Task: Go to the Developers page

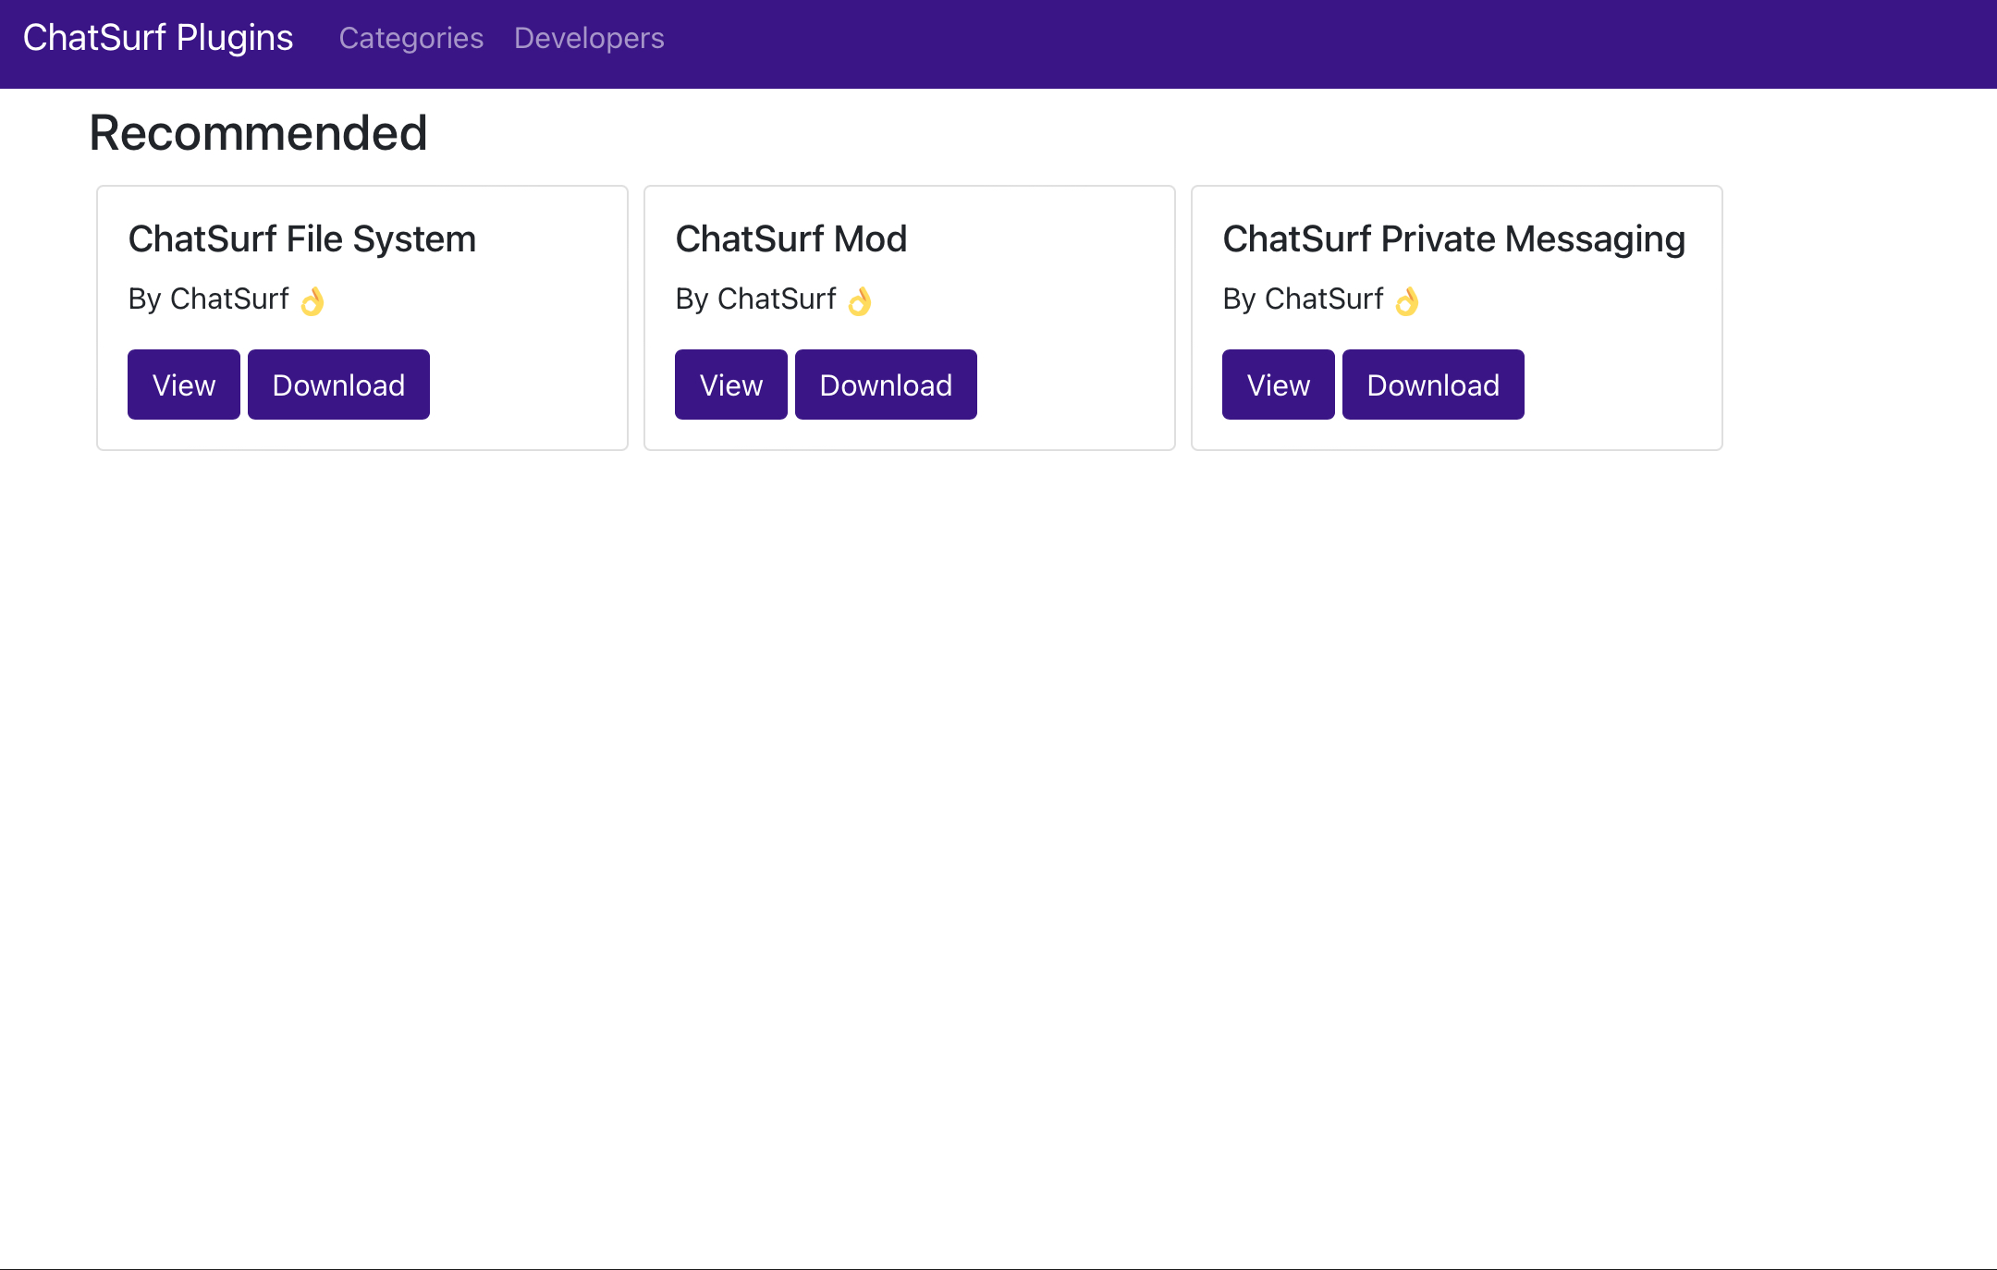Action: point(589,38)
